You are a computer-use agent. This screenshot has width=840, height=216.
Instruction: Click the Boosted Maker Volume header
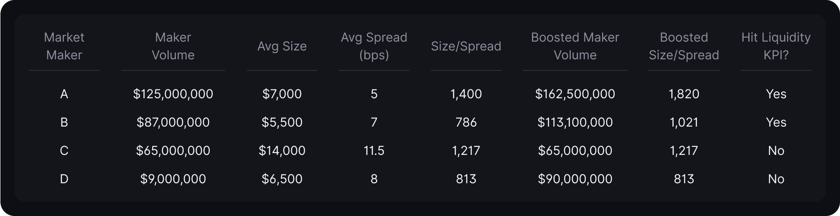(x=575, y=46)
